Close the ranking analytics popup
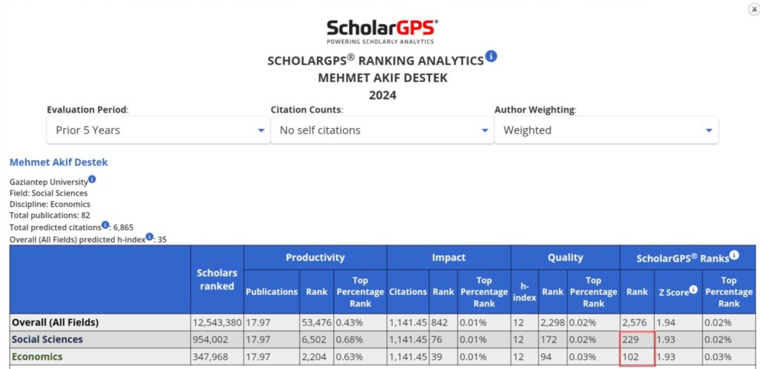 tap(753, 8)
